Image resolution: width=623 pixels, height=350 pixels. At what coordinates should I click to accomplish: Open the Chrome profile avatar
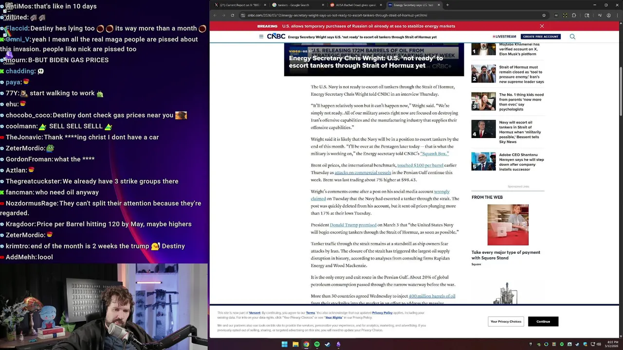(x=608, y=15)
